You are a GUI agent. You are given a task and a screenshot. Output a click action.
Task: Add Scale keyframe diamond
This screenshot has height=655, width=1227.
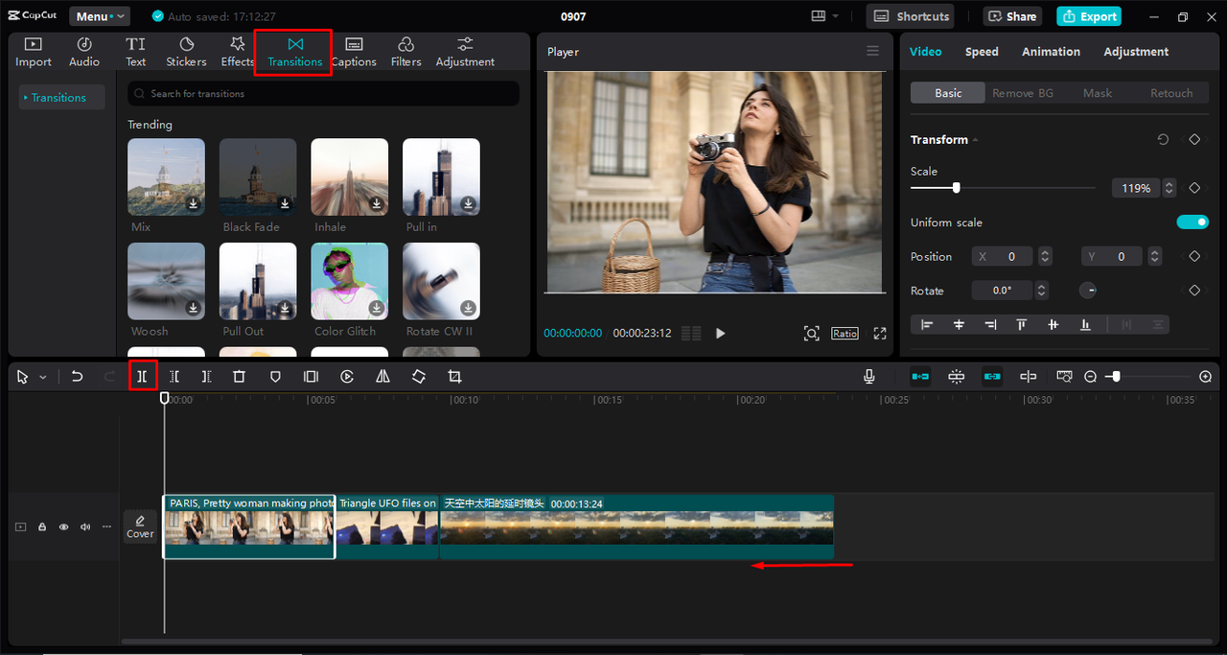point(1194,188)
